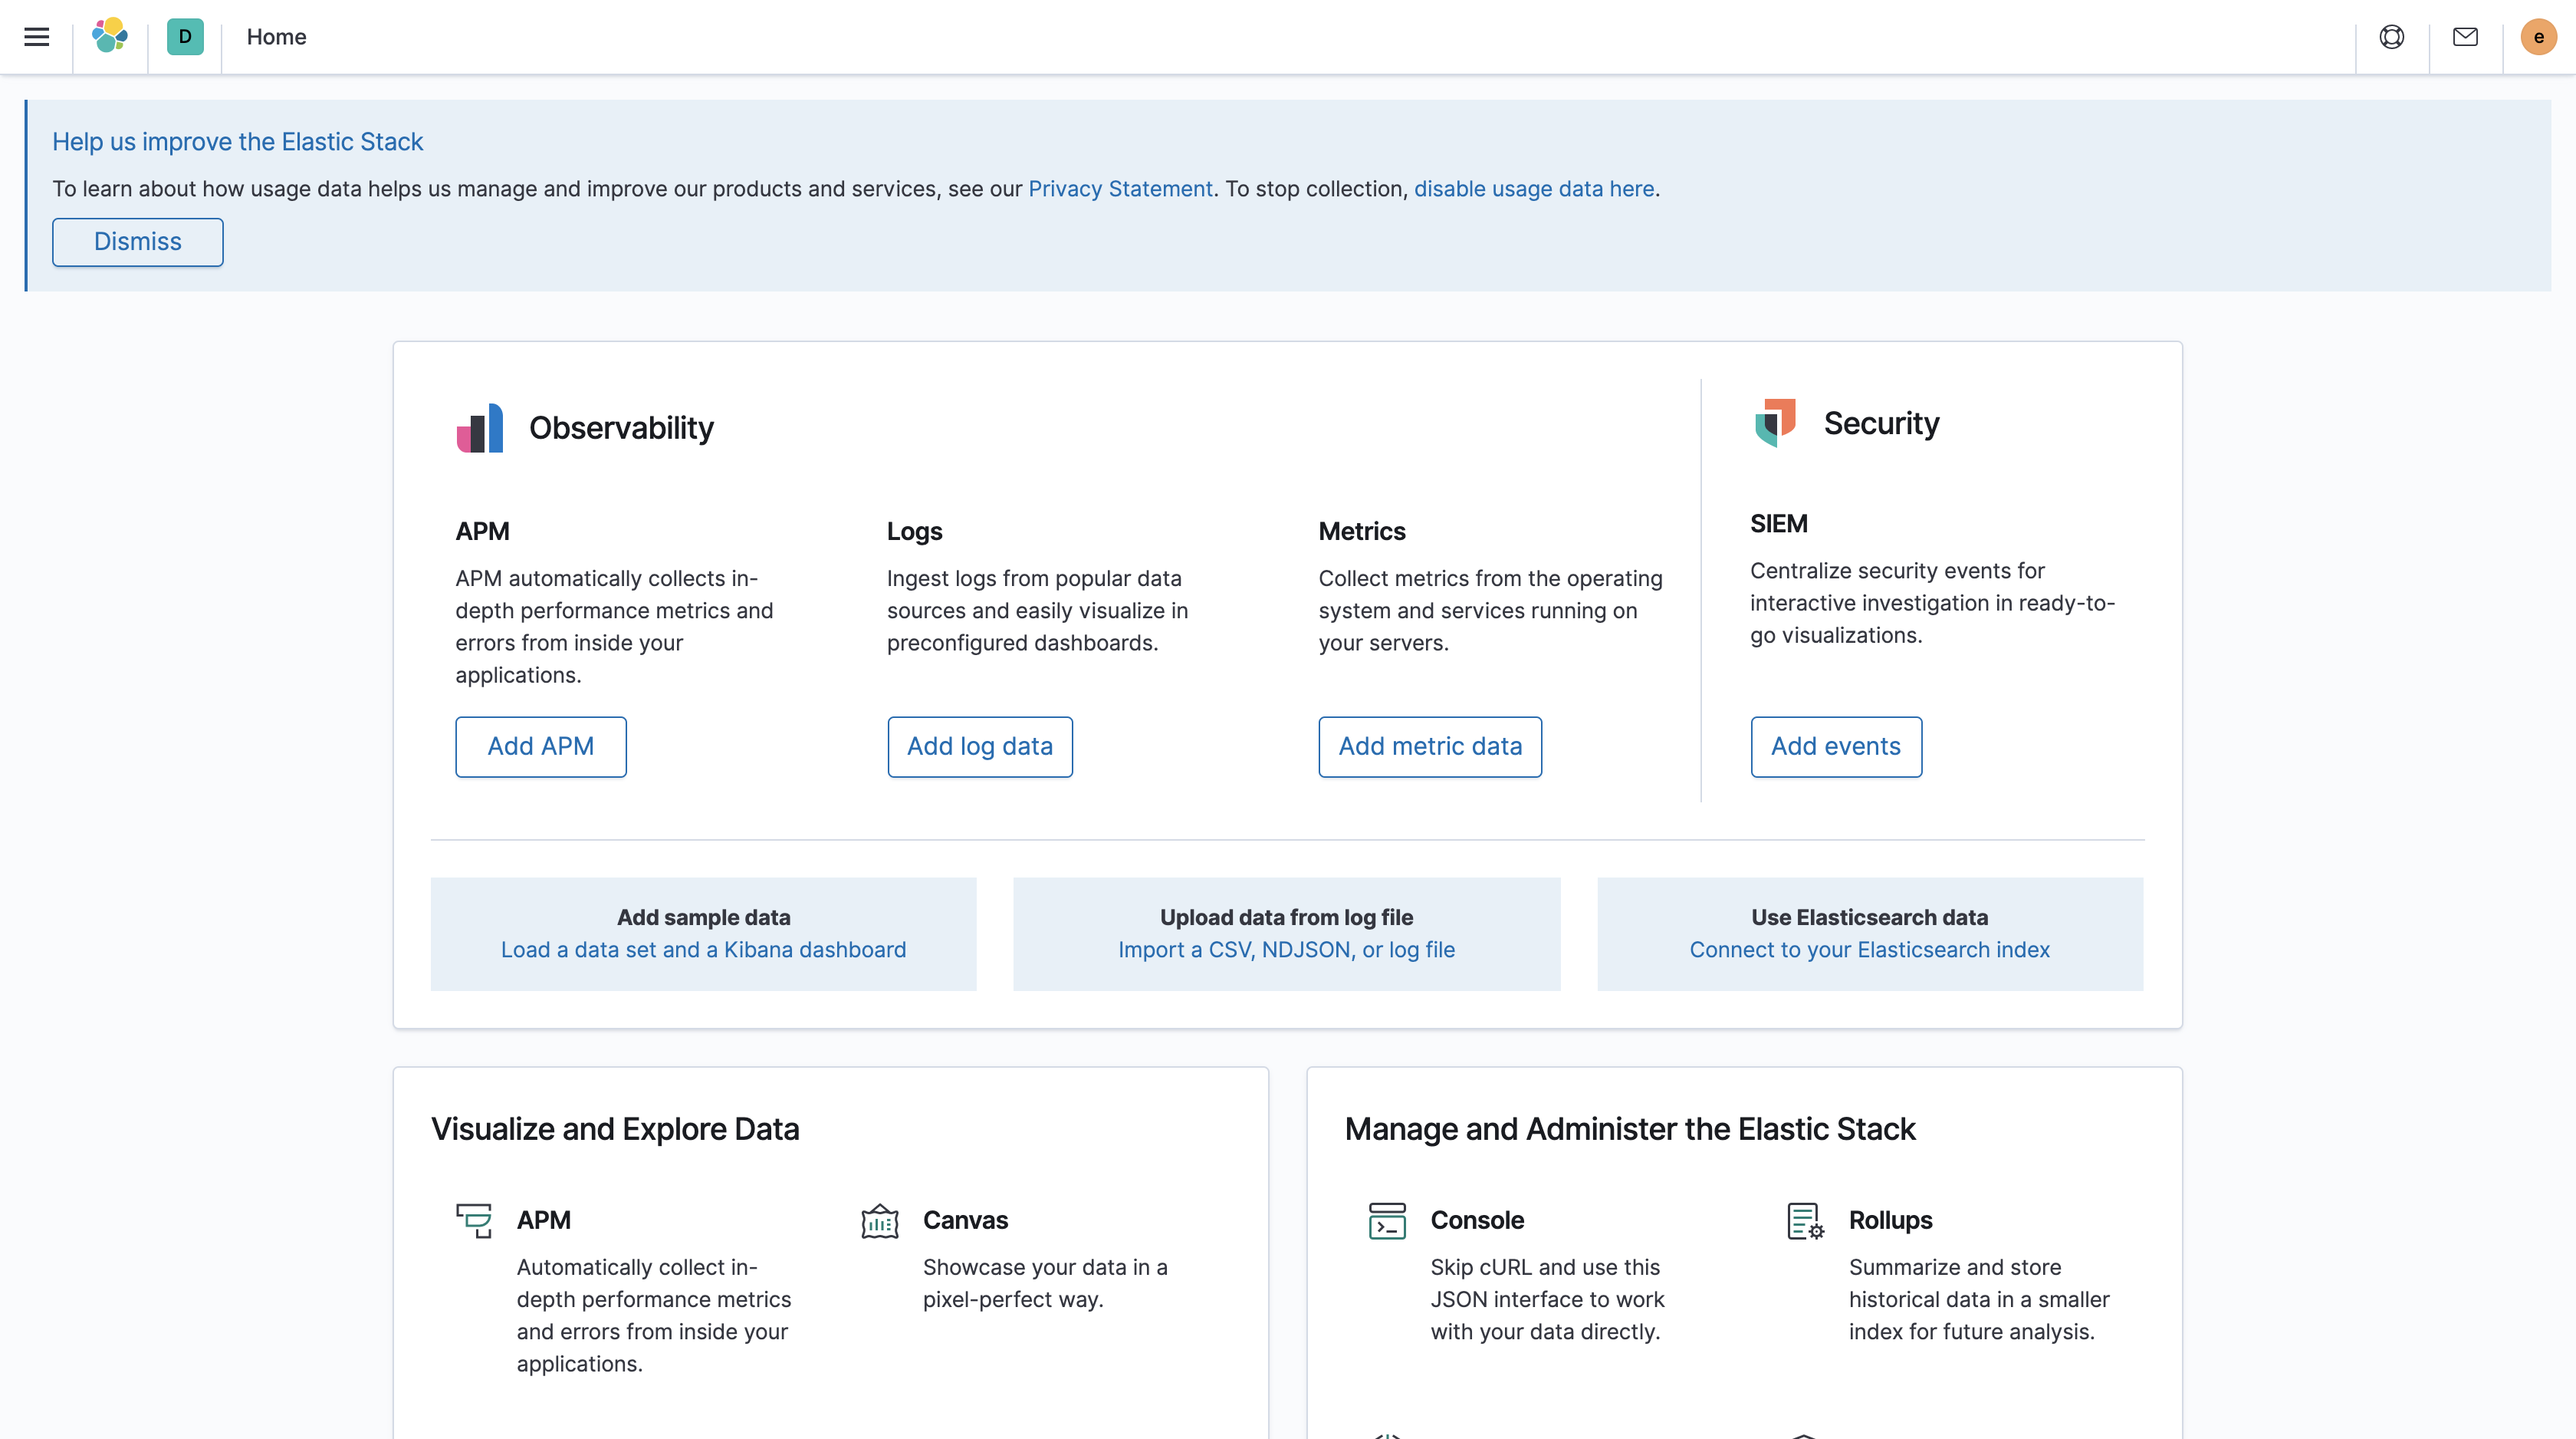The height and width of the screenshot is (1439, 2576).
Task: Open the Console dev tool icon
Action: pyautogui.click(x=1387, y=1221)
